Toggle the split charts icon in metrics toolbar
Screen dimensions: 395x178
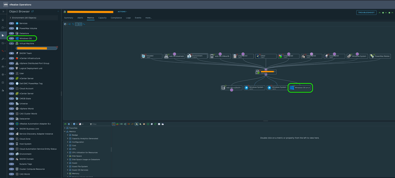[x=114, y=124]
